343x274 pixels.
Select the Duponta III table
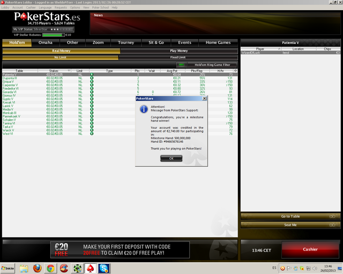pos(120,78)
